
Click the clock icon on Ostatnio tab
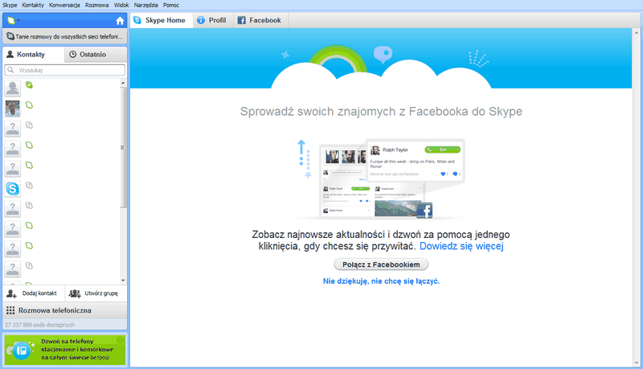(72, 54)
